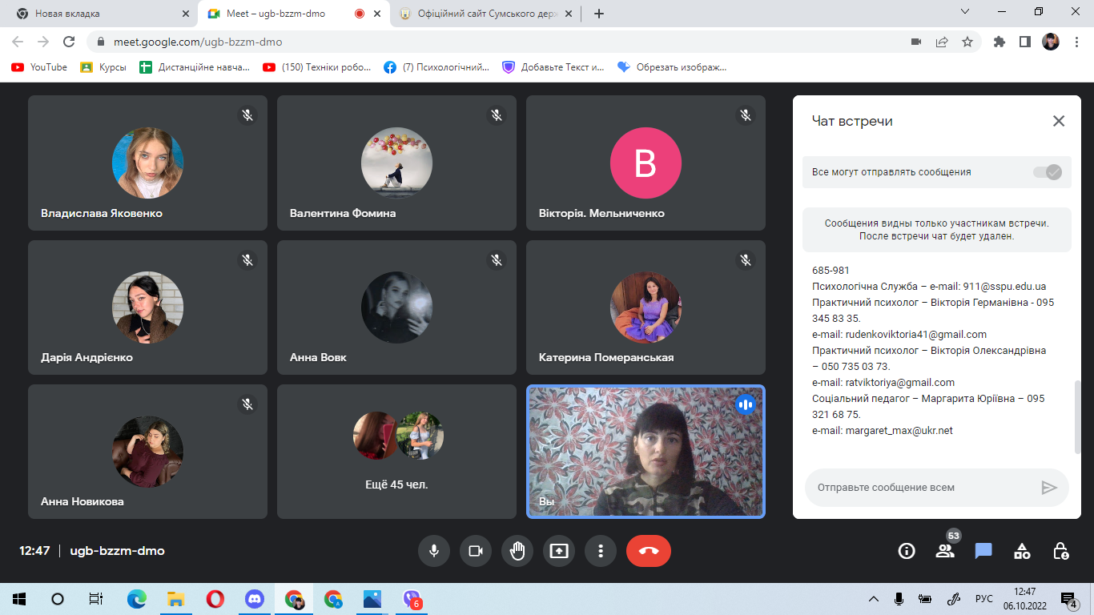Select Анна Вовк's avatar
The height and width of the screenshot is (615, 1094).
click(x=396, y=307)
